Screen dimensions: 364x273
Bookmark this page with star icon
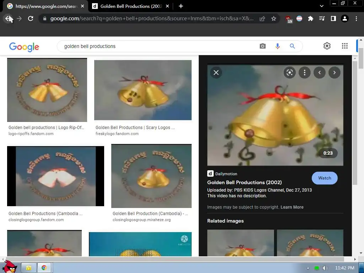tap(274, 18)
